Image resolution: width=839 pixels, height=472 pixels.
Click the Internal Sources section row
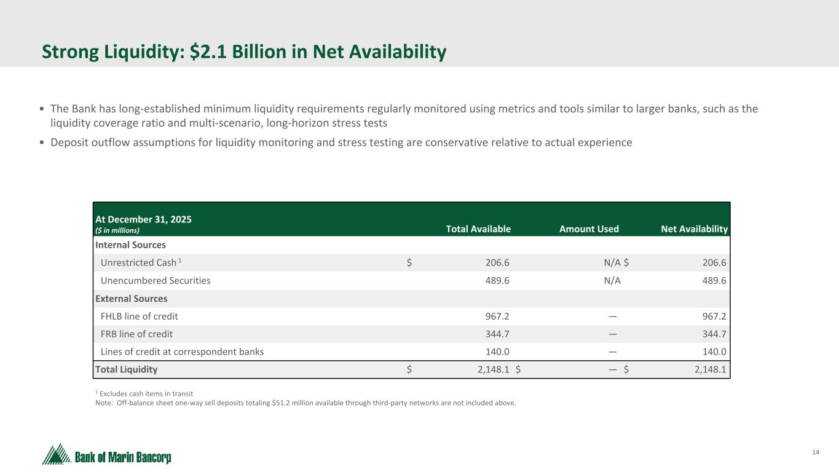point(130,245)
